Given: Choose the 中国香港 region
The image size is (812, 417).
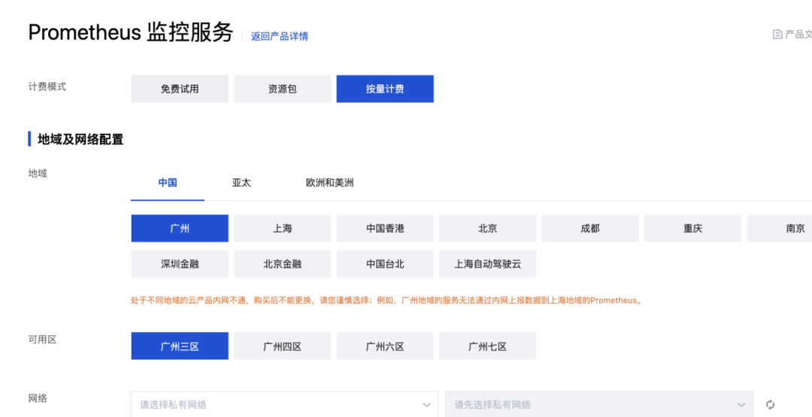Looking at the screenshot, I should (x=385, y=228).
